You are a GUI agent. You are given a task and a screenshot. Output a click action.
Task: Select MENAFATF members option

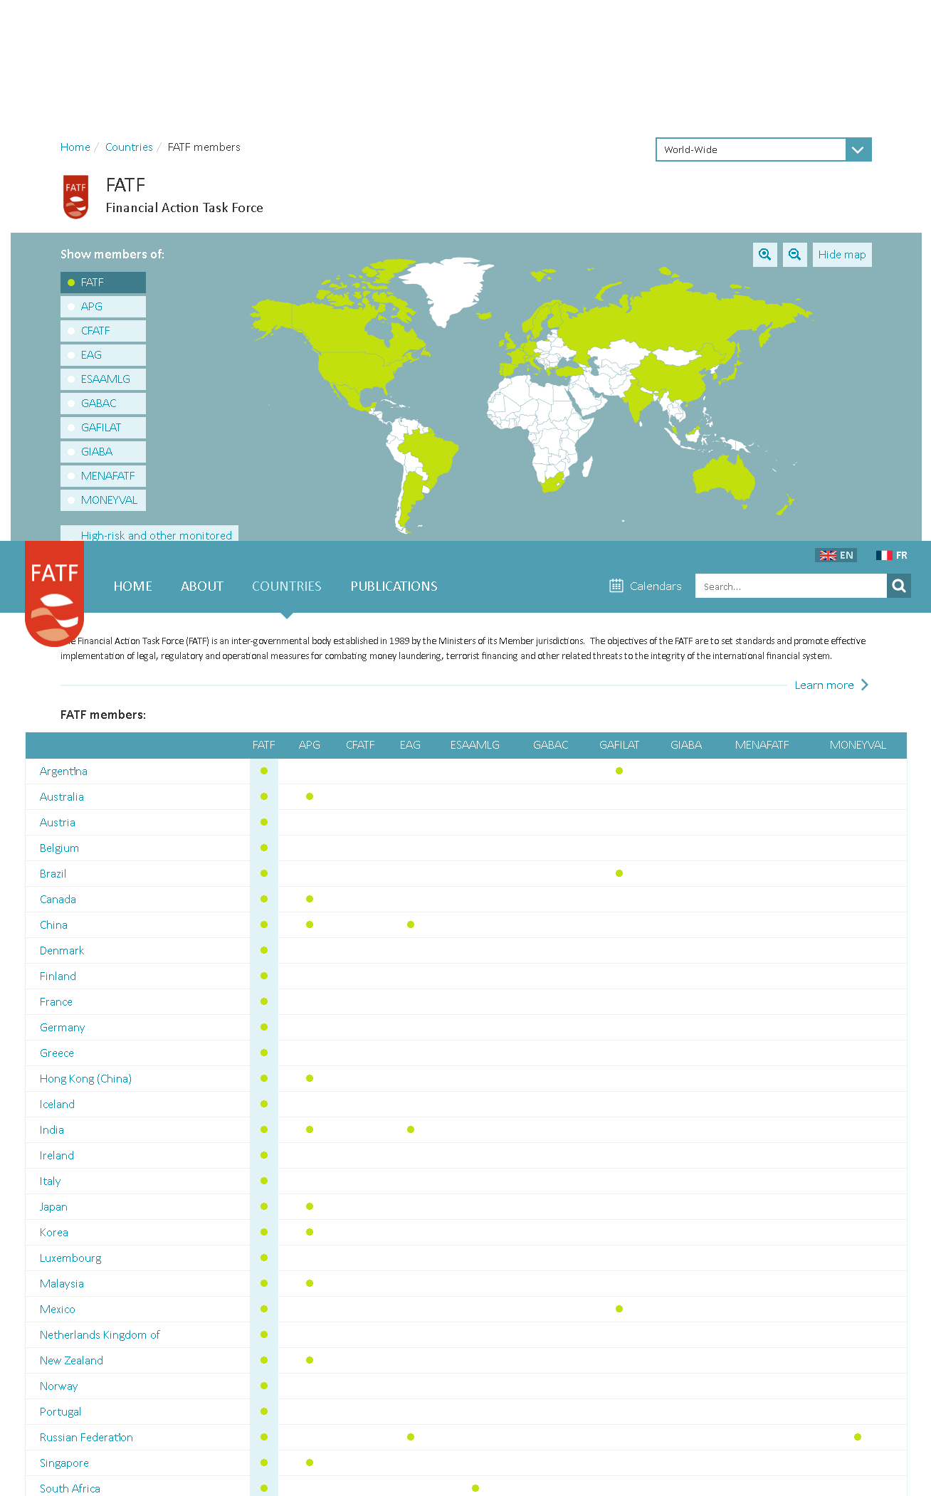click(103, 476)
